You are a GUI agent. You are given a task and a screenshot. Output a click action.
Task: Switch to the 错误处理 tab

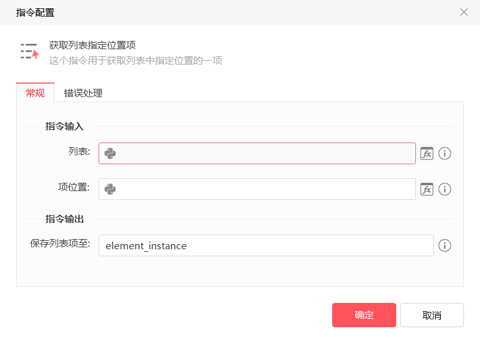[x=83, y=93]
